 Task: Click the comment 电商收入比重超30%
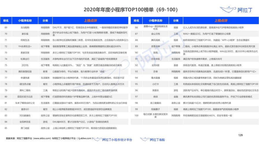coord(87,65)
